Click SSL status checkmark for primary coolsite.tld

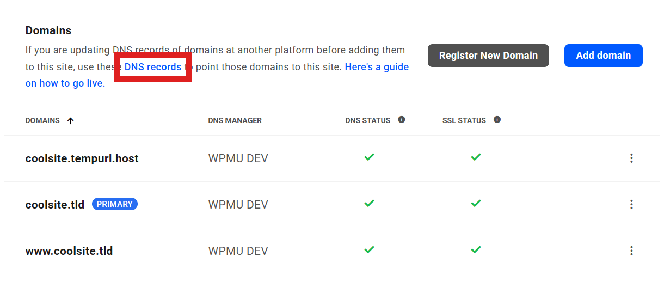(476, 204)
